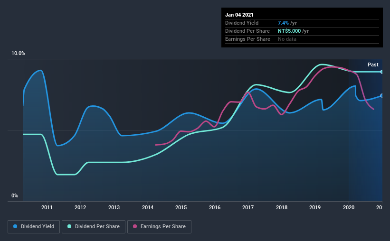Click the 'No data' earnings value
The width and height of the screenshot is (390, 241).
[x=287, y=39]
